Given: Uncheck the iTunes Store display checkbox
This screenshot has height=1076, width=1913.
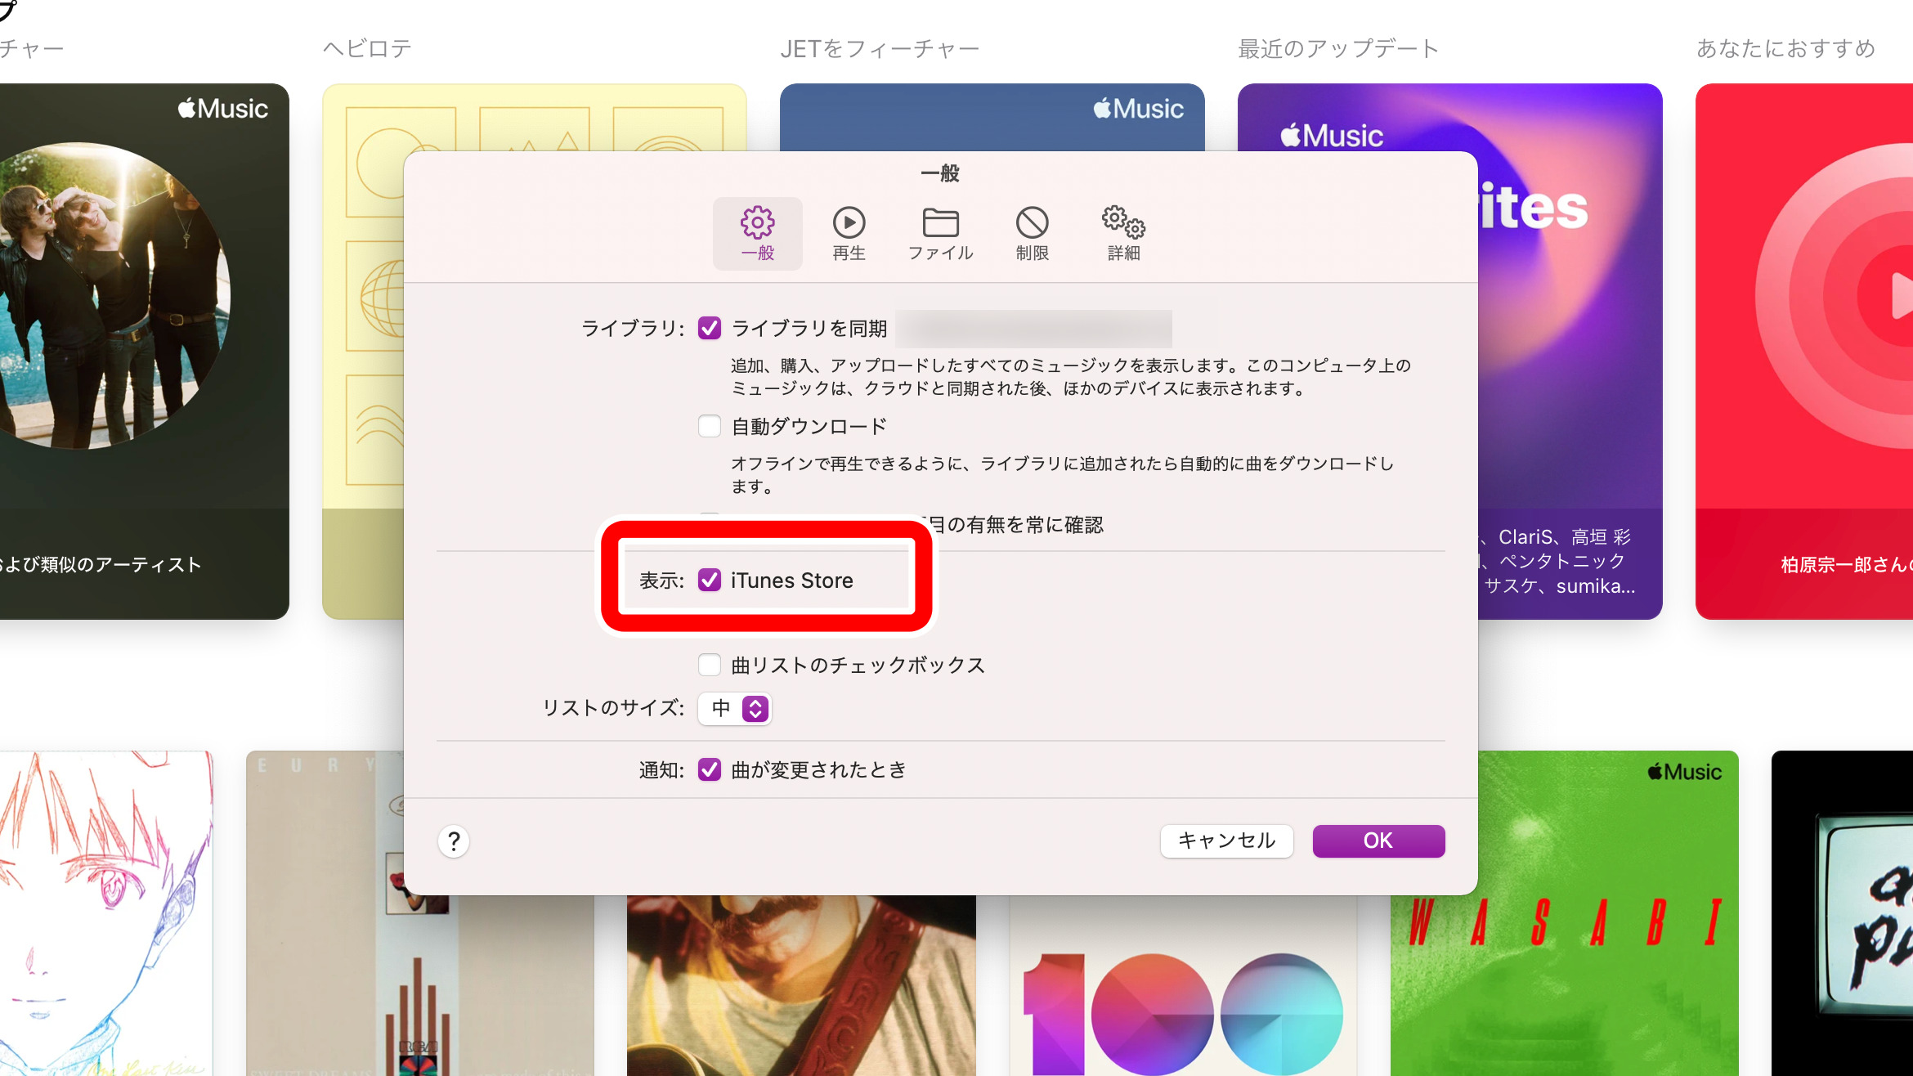Looking at the screenshot, I should pos(709,581).
